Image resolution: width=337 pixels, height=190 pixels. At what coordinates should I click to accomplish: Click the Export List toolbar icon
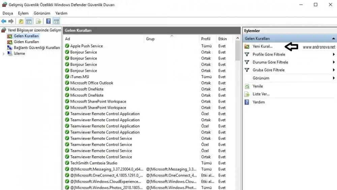point(38,21)
